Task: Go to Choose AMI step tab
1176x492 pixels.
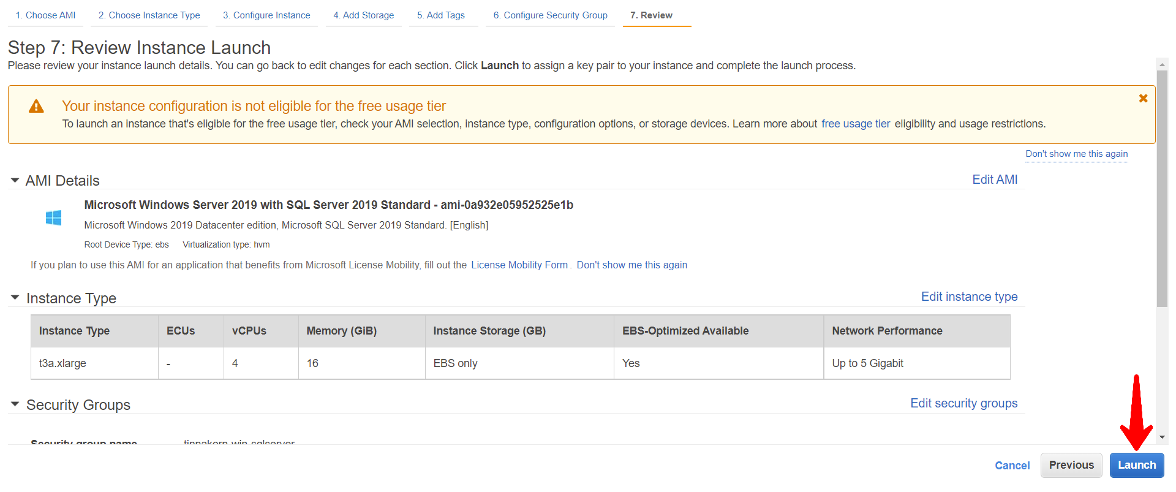Action: click(46, 15)
